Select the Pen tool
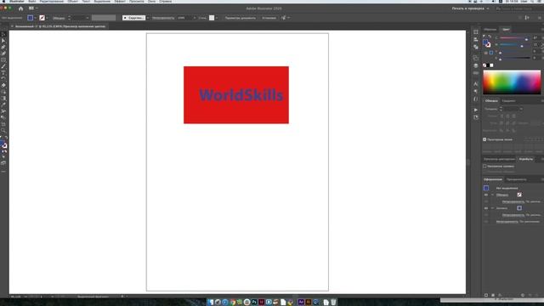544x306 pixels. (3, 48)
